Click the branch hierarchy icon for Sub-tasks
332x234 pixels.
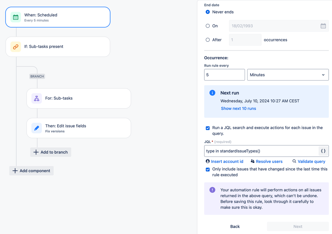pyautogui.click(x=37, y=98)
